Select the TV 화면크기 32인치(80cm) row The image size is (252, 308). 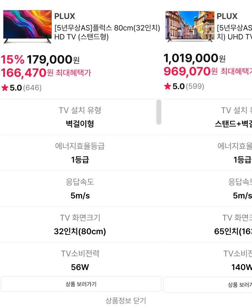(x=80, y=225)
